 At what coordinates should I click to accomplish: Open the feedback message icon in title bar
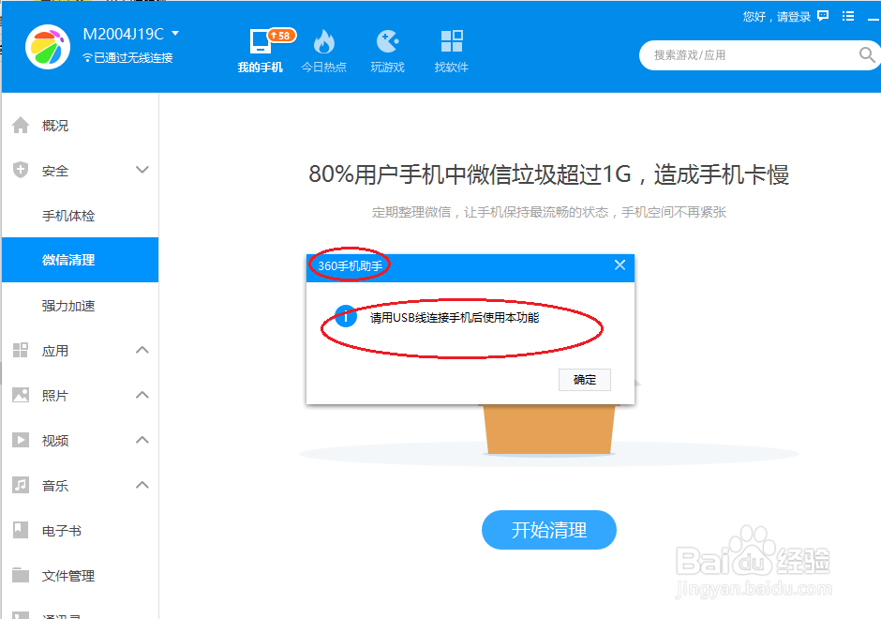(823, 16)
